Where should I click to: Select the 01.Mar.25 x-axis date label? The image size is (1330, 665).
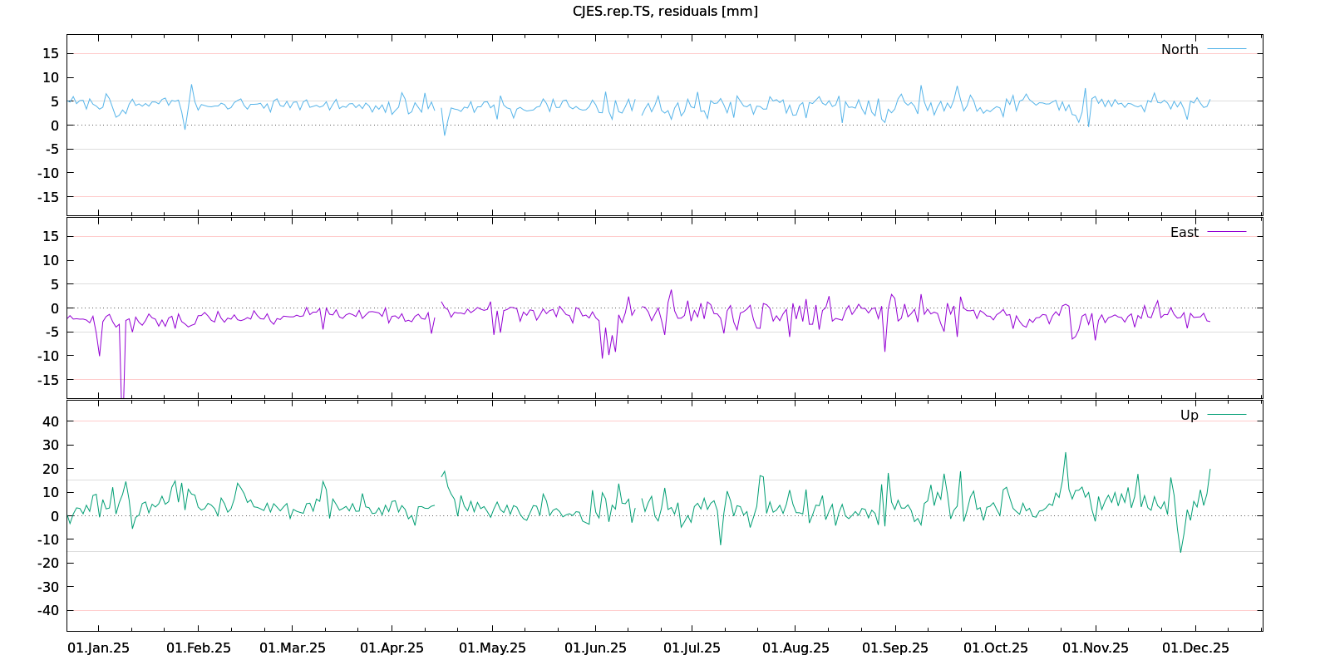click(x=293, y=648)
